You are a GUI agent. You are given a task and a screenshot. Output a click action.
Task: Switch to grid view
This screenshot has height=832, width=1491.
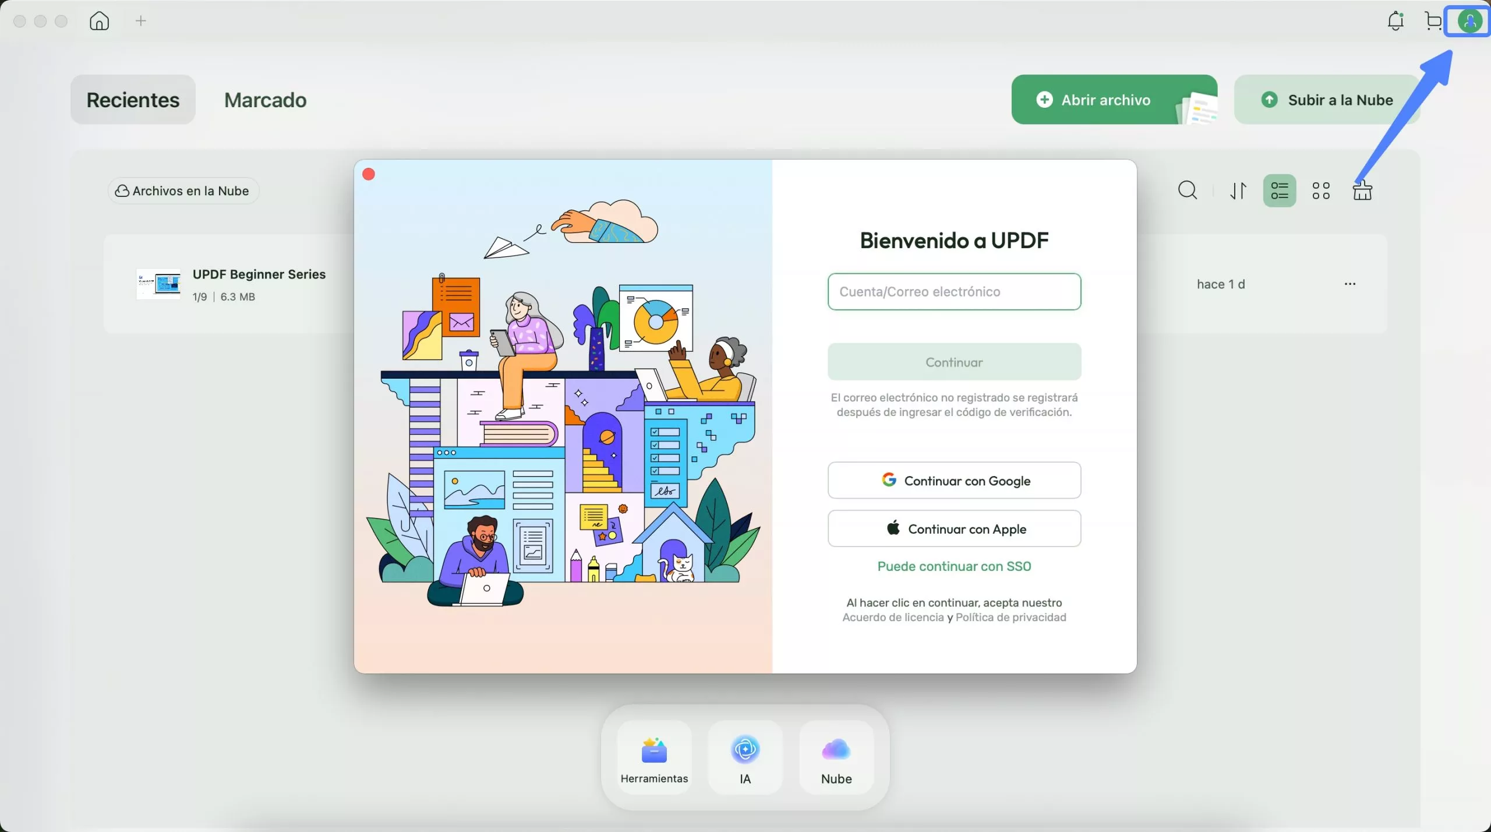pyautogui.click(x=1321, y=191)
